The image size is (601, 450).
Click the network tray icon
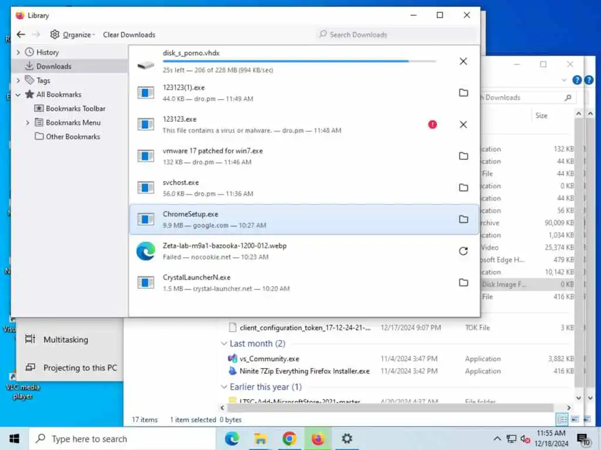click(x=511, y=438)
